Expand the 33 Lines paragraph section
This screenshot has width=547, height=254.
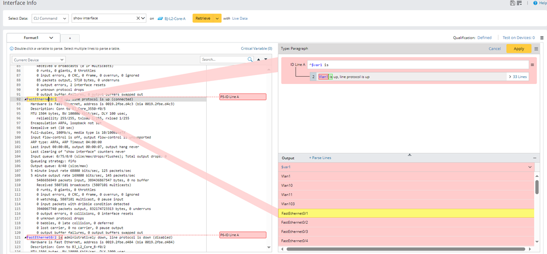pyautogui.click(x=518, y=77)
